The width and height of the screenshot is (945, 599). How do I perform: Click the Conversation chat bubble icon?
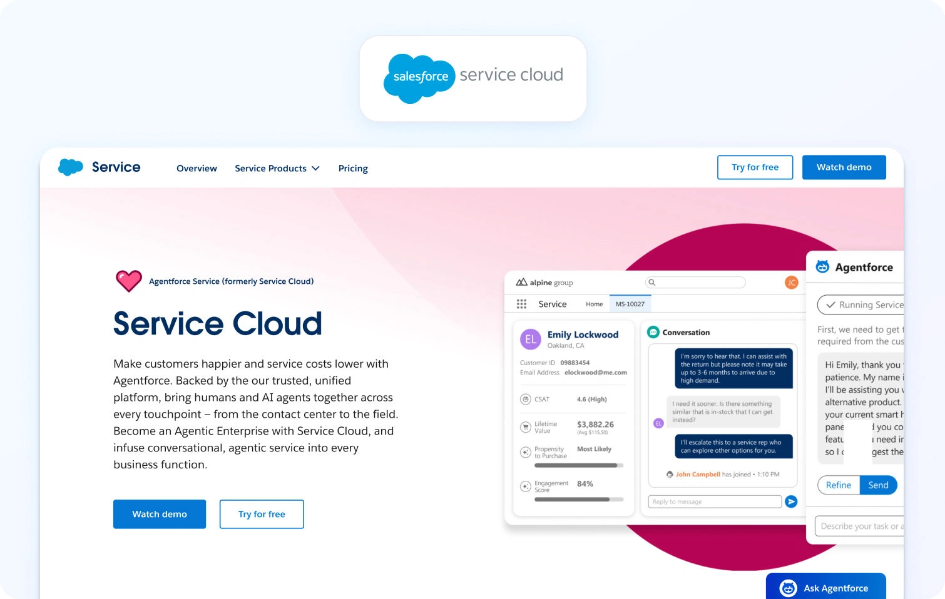[653, 332]
